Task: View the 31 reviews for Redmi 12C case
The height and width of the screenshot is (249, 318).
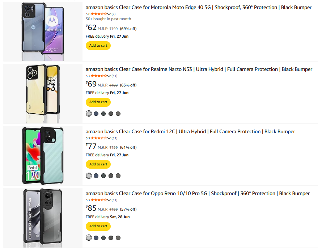Action: click(114, 138)
